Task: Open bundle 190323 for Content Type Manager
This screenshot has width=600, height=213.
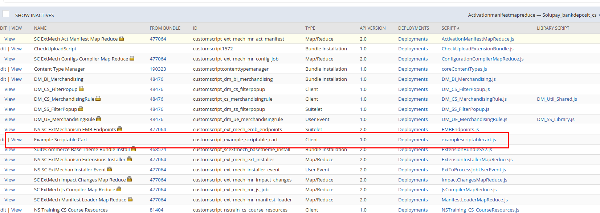Action: (158, 69)
